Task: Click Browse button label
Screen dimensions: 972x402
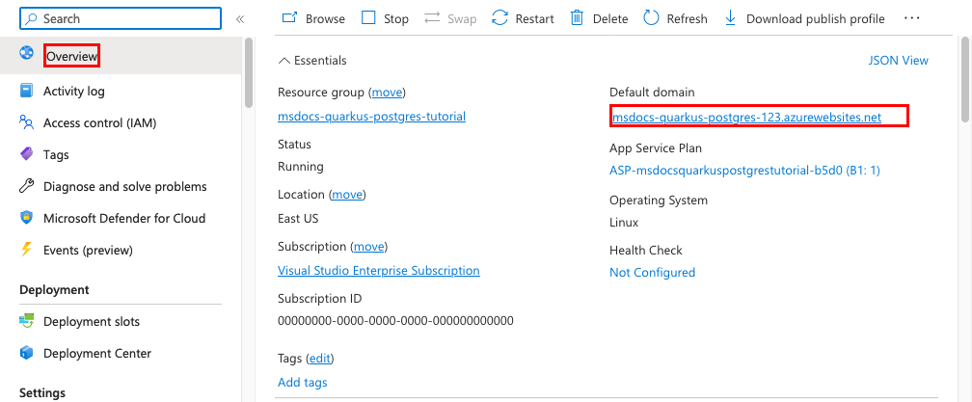Action: click(325, 18)
